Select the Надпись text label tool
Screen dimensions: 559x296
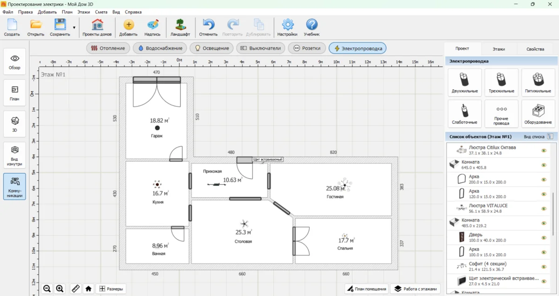(152, 28)
